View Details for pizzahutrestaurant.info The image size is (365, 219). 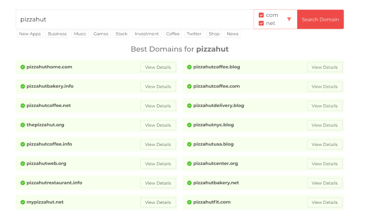158,183
